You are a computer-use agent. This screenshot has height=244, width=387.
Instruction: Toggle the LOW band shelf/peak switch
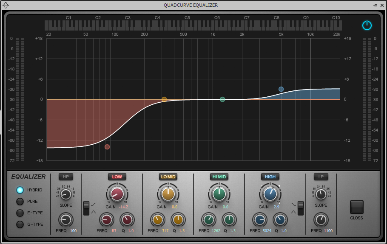(x=87, y=208)
